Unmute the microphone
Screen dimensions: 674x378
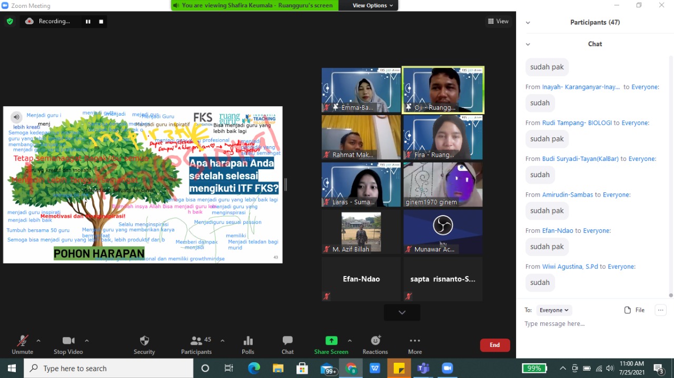coord(22,341)
